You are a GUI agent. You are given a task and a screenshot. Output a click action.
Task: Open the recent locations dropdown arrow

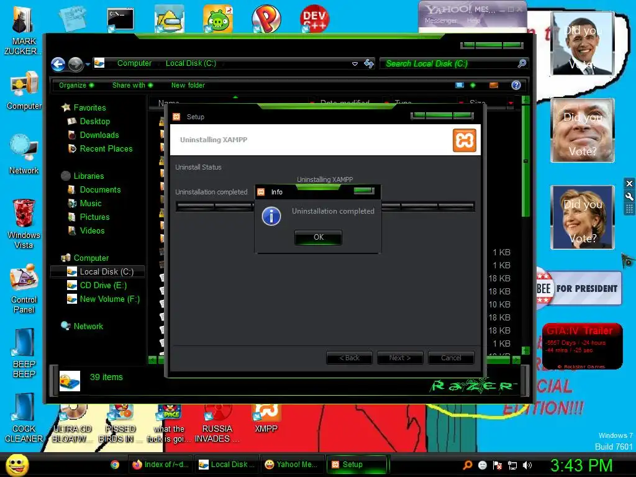[88, 64]
